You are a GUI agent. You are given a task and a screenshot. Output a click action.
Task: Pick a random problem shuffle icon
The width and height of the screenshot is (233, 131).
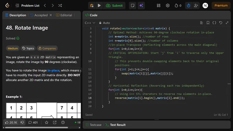click(x=60, y=5)
